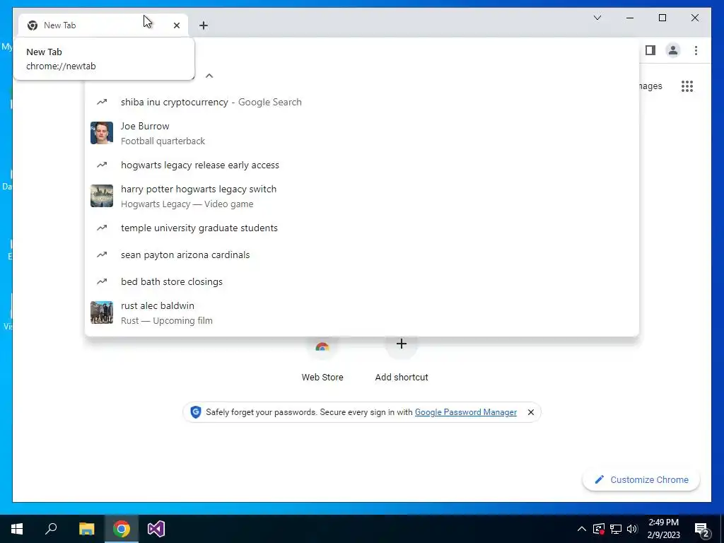Open Windows taskbar search
The width and height of the screenshot is (724, 543).
(51, 529)
